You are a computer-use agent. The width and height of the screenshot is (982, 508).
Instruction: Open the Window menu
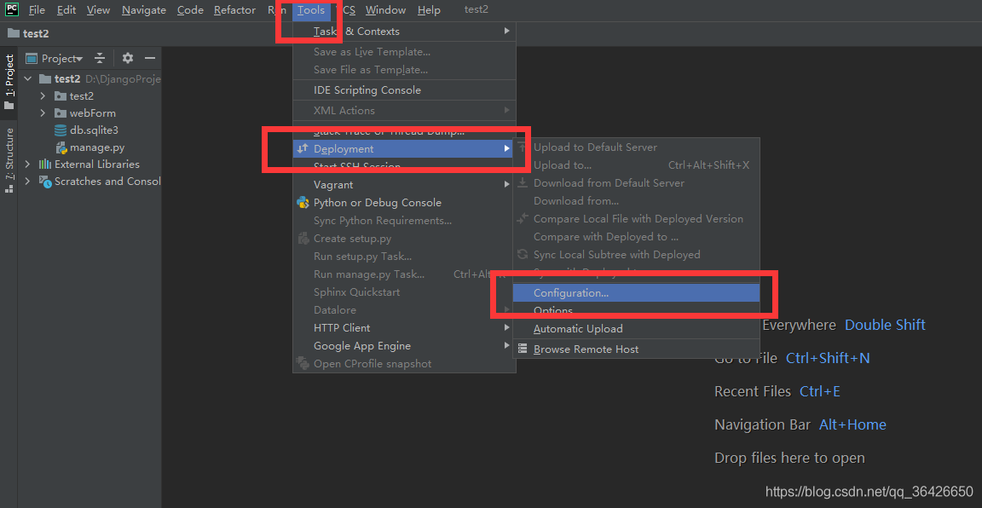point(386,10)
